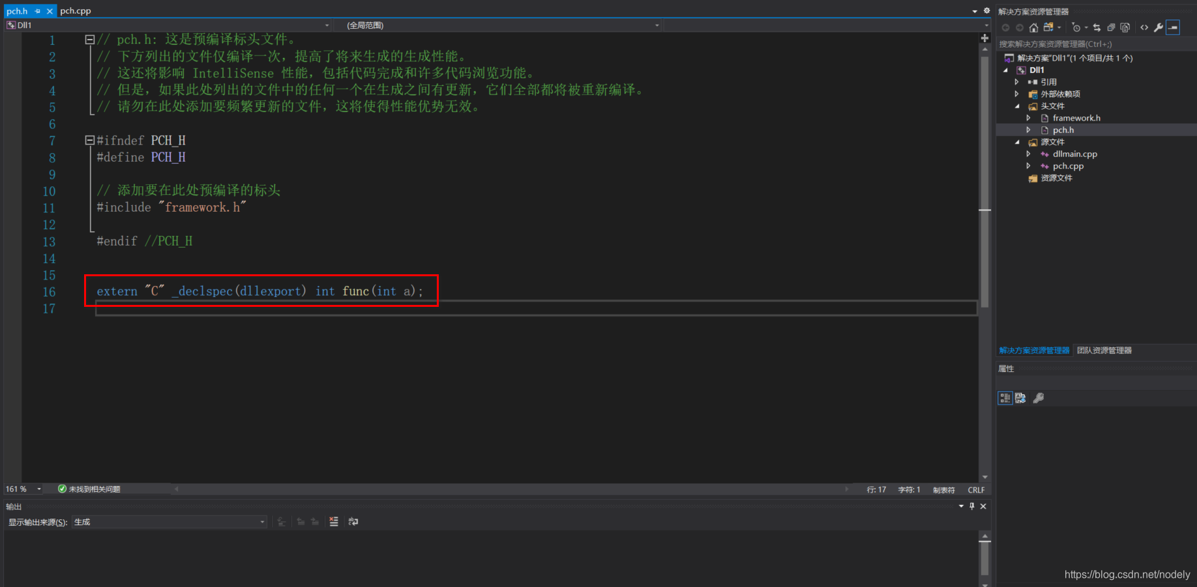This screenshot has width=1197, height=587.
Task: Select pch.h in Solution Explorer
Action: pos(1063,130)
